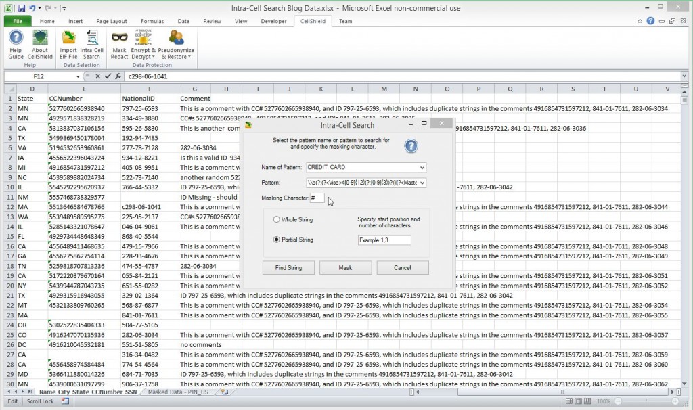Click the Import EIF File icon
Screen dimensions: 693x410
pyautogui.click(x=68, y=44)
